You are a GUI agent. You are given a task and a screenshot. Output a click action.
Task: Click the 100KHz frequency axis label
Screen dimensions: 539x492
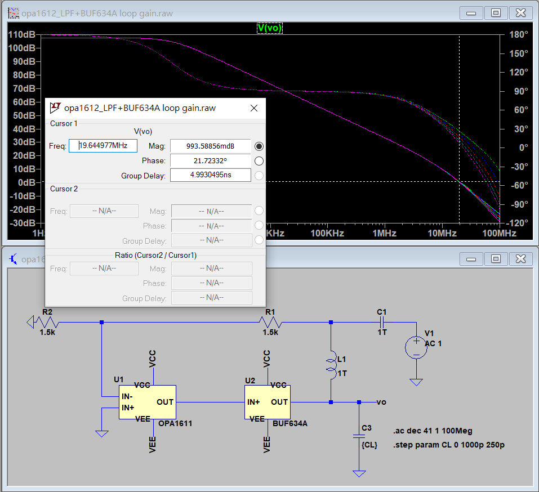click(x=327, y=233)
